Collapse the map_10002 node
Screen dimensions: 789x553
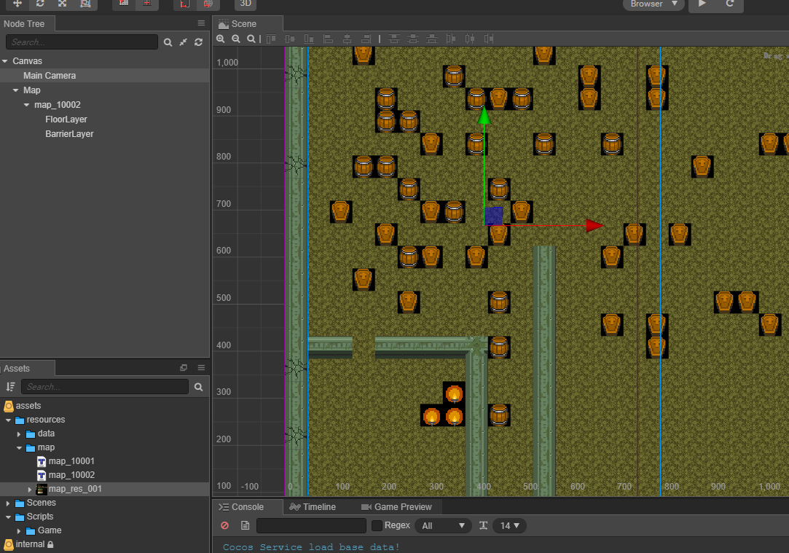[x=27, y=105]
